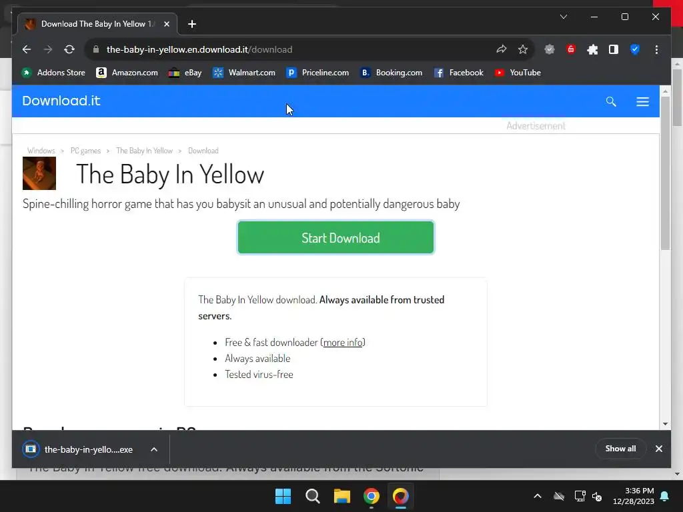
Task: Go to Windows breadcrumb
Action: click(x=41, y=151)
